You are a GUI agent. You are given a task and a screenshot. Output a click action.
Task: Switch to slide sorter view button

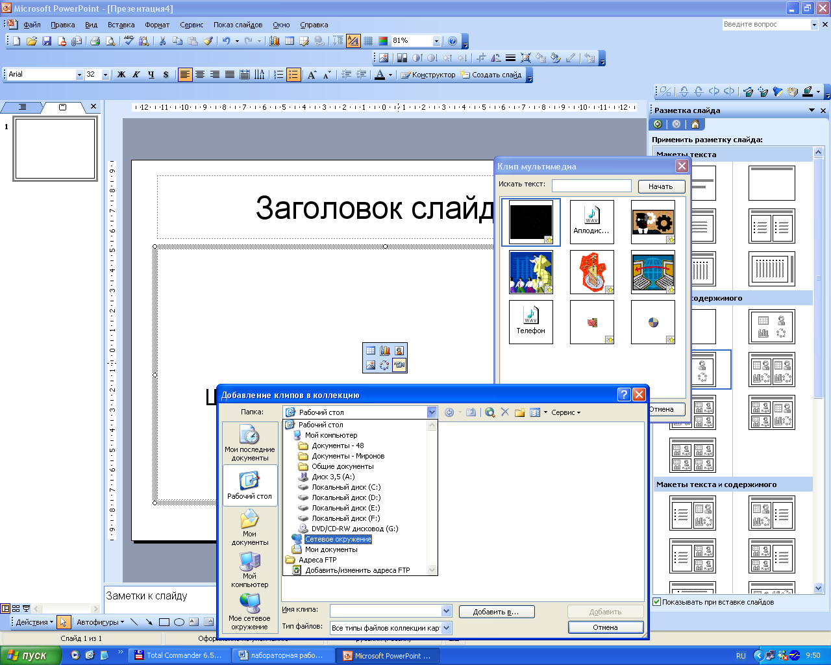coord(16,609)
